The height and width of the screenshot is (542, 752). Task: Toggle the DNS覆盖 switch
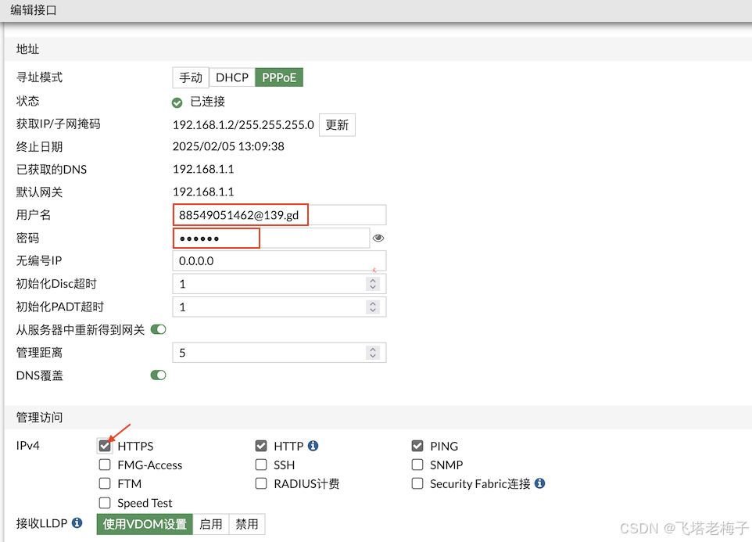[x=158, y=375]
